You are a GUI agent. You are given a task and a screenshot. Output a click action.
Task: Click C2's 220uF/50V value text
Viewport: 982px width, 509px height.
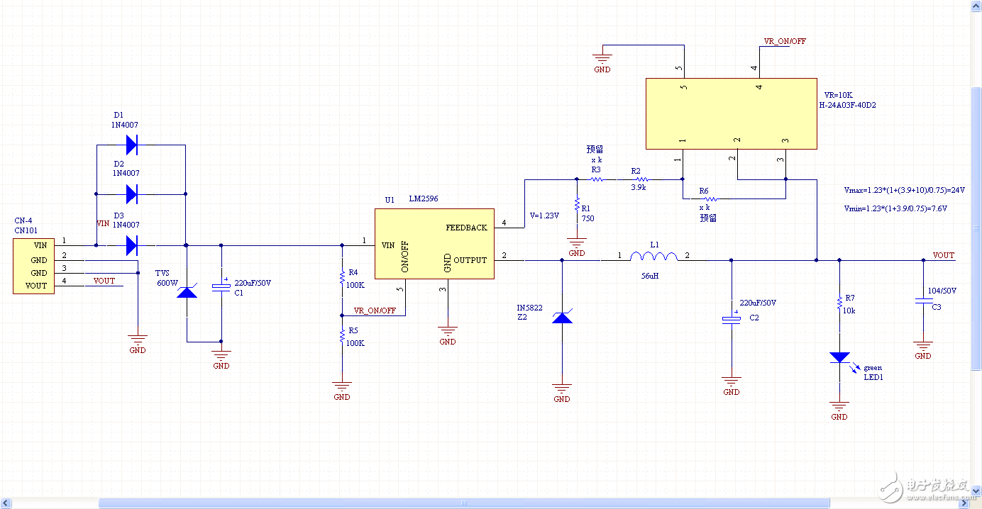pos(758,303)
